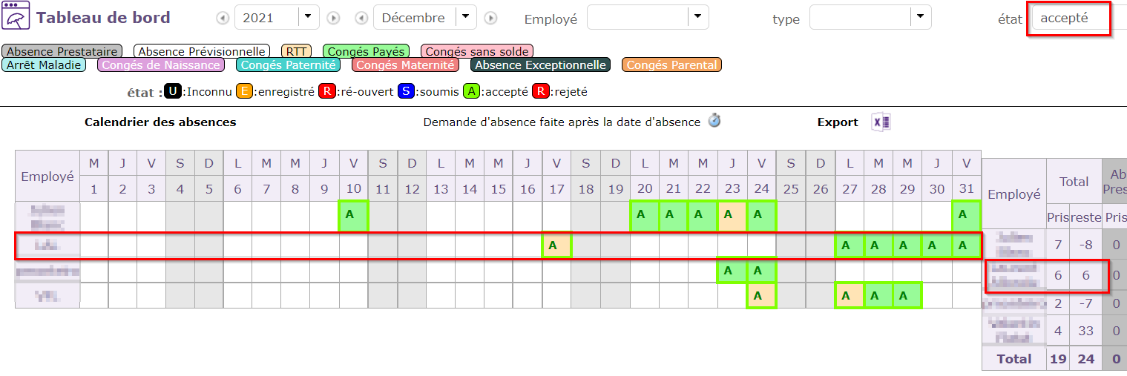This screenshot has height=376, width=1127.
Task: Go to previous month arrow
Action: click(361, 18)
